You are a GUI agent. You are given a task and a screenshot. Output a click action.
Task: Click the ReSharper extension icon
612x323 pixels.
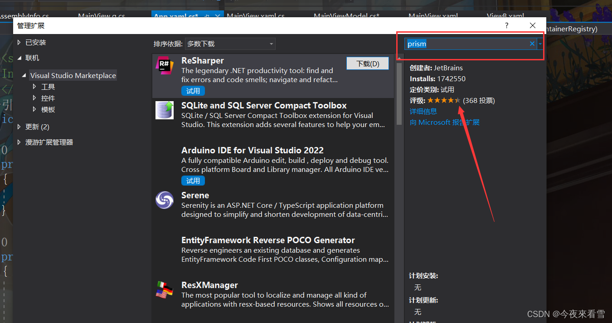pyautogui.click(x=165, y=65)
